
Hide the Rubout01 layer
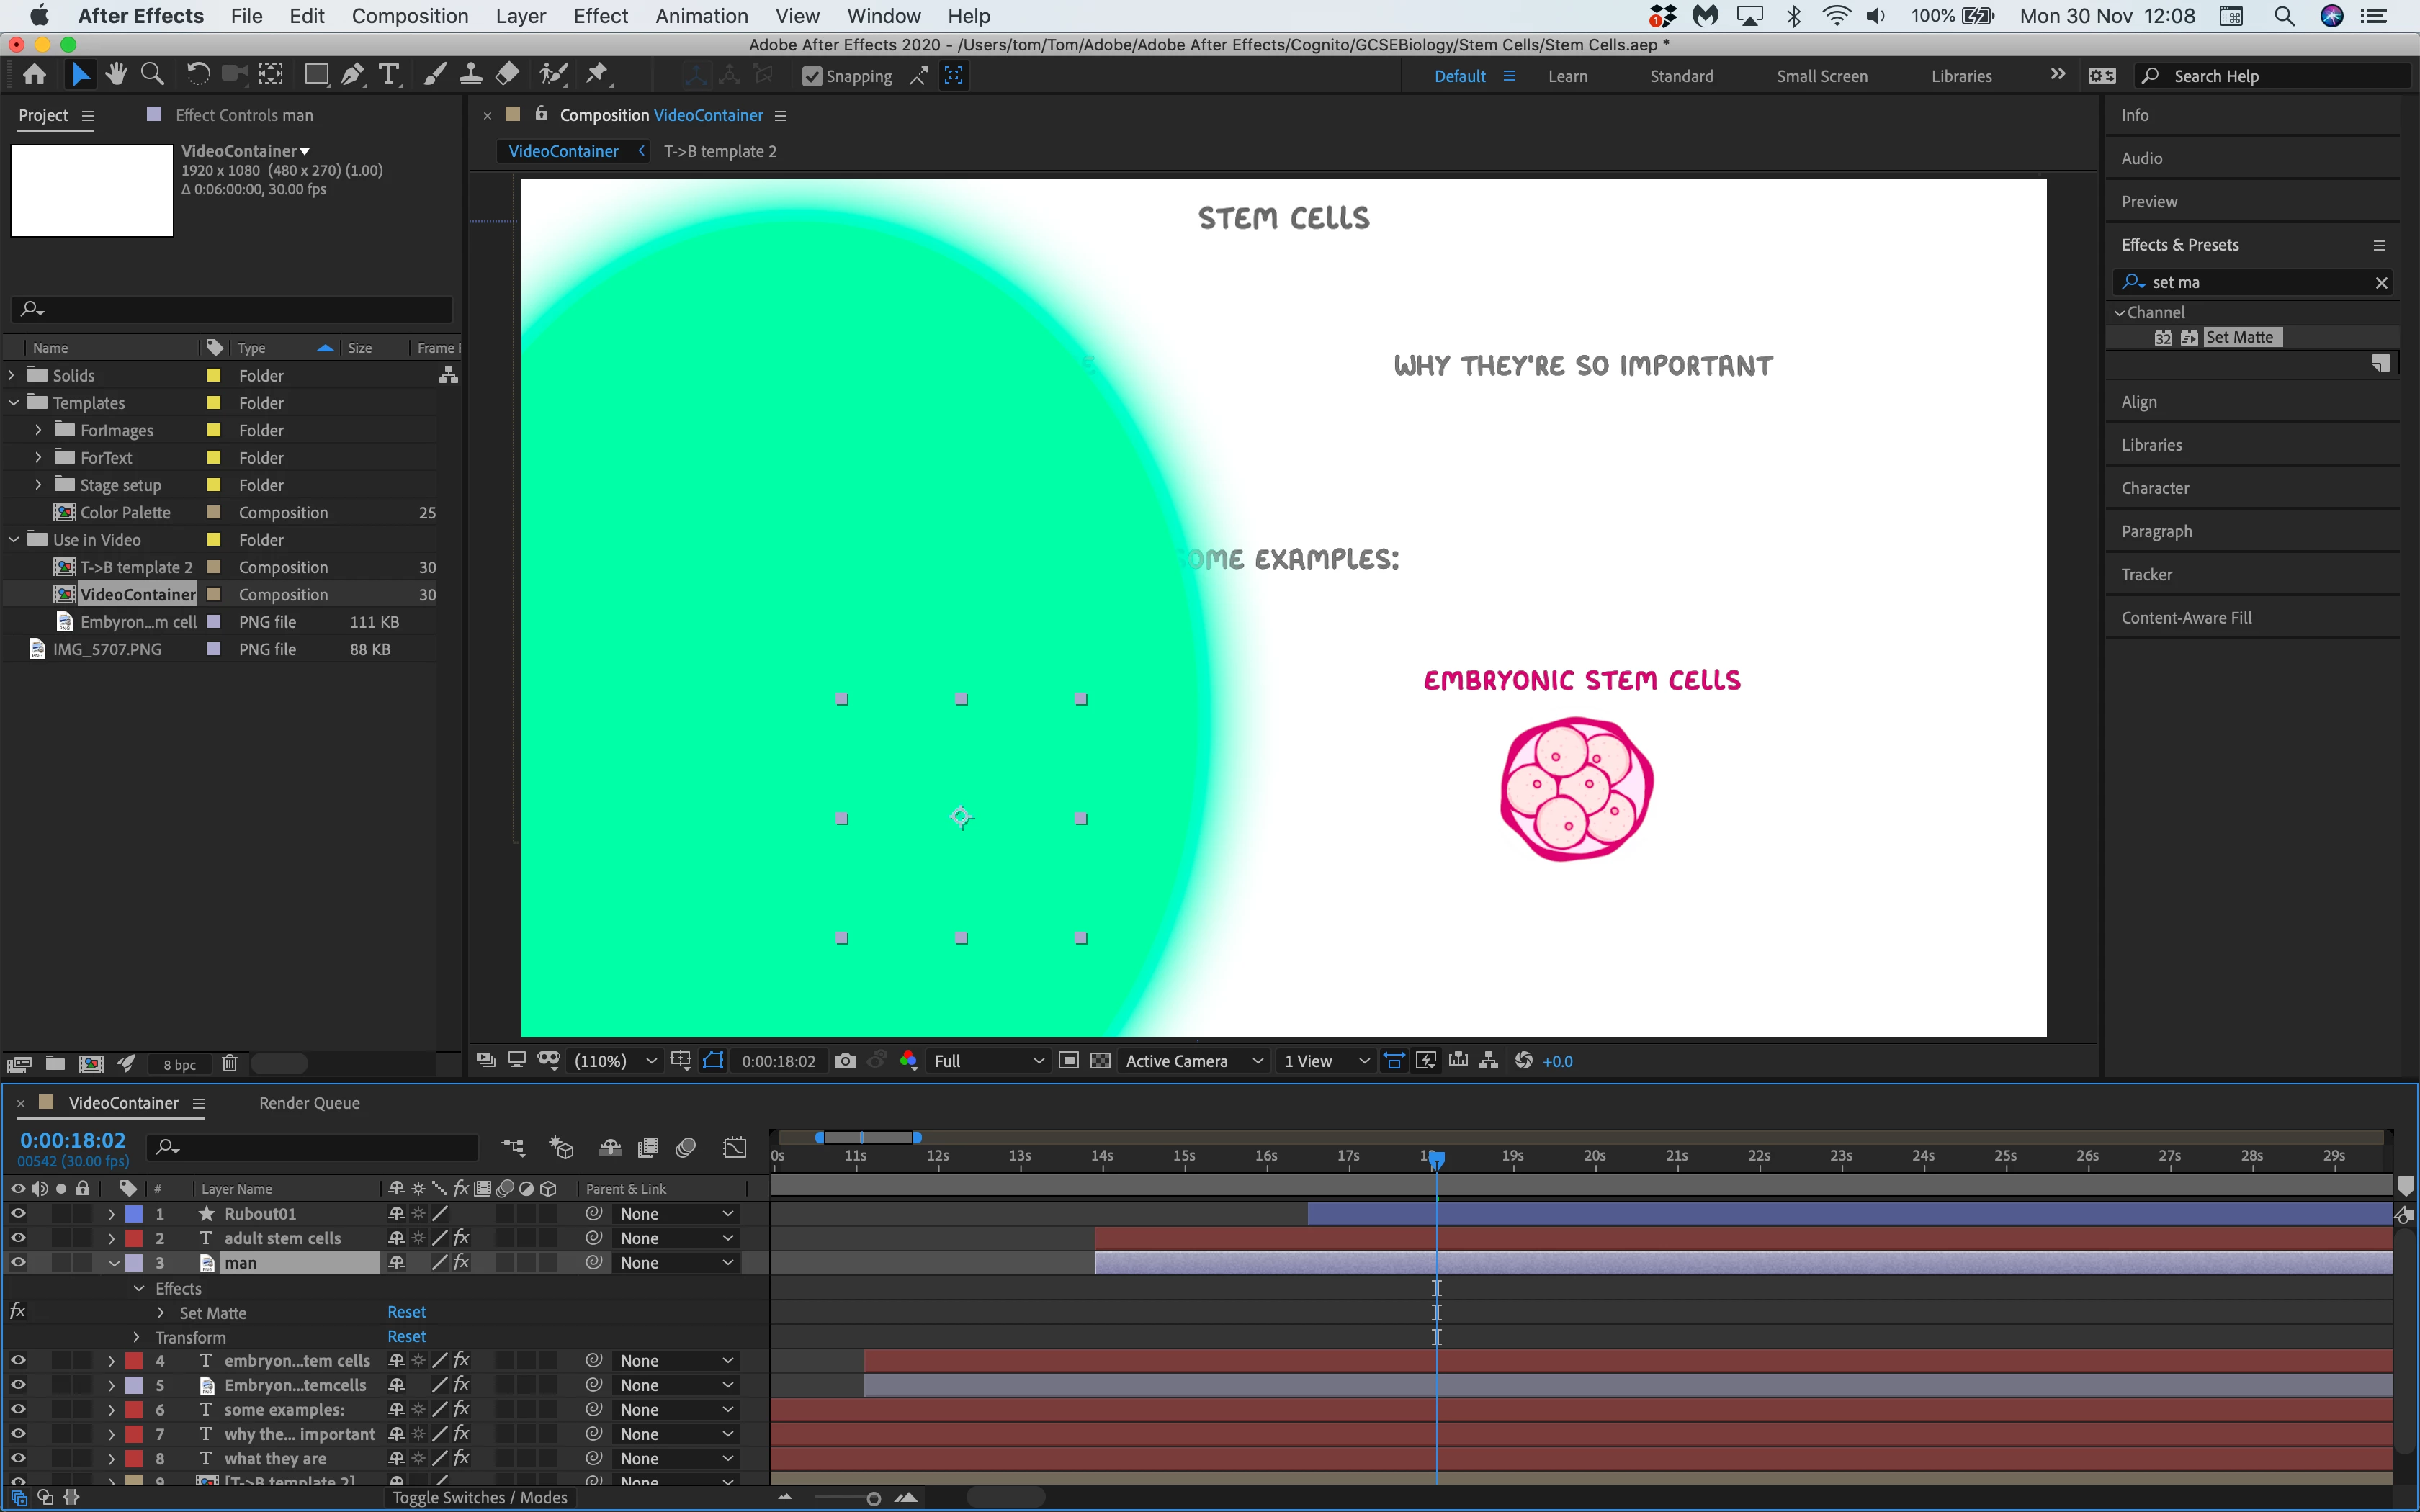18,1213
